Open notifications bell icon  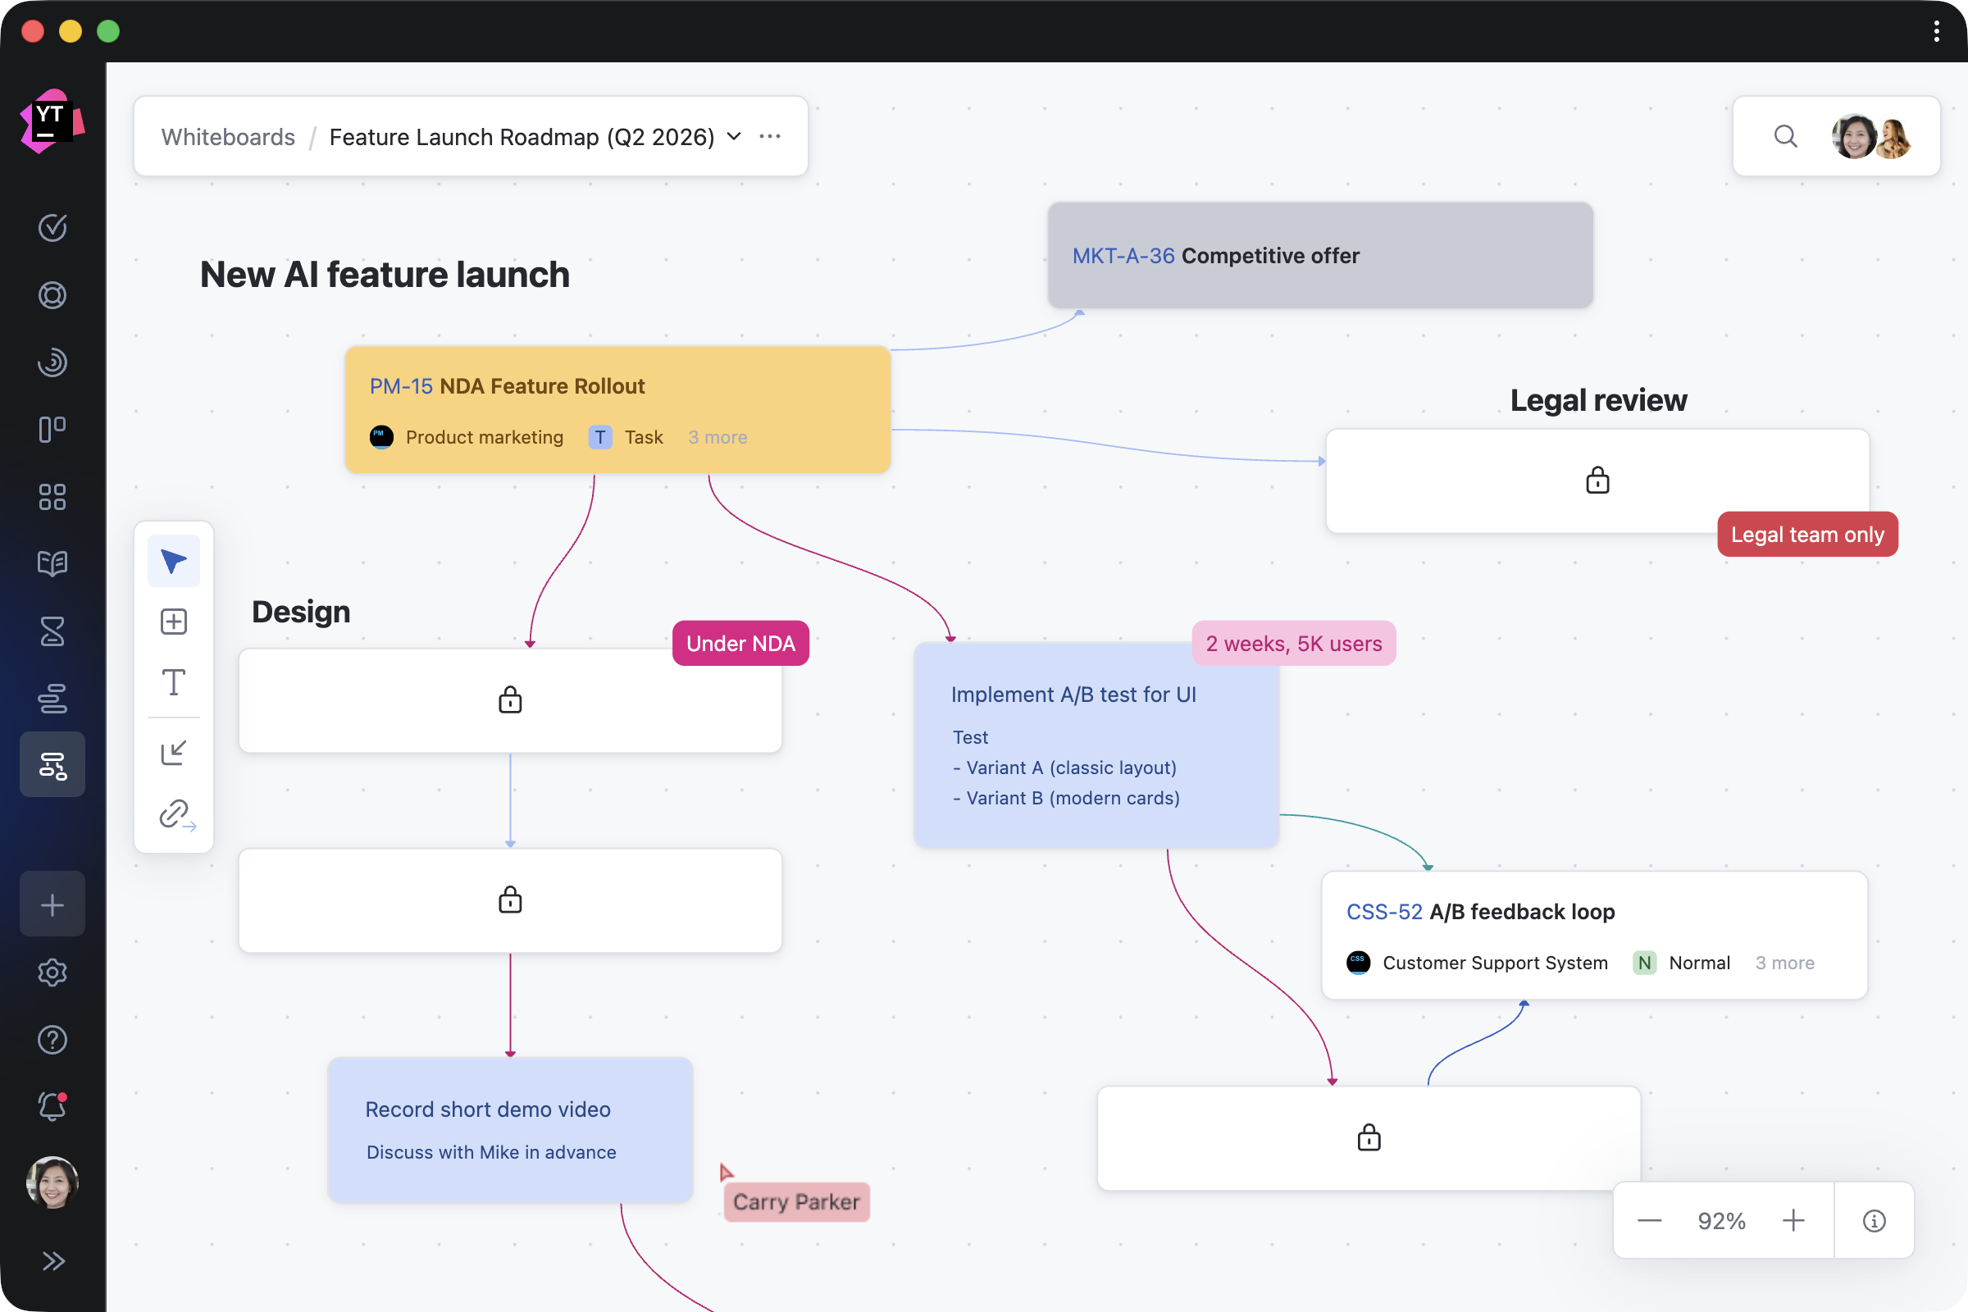(x=52, y=1106)
